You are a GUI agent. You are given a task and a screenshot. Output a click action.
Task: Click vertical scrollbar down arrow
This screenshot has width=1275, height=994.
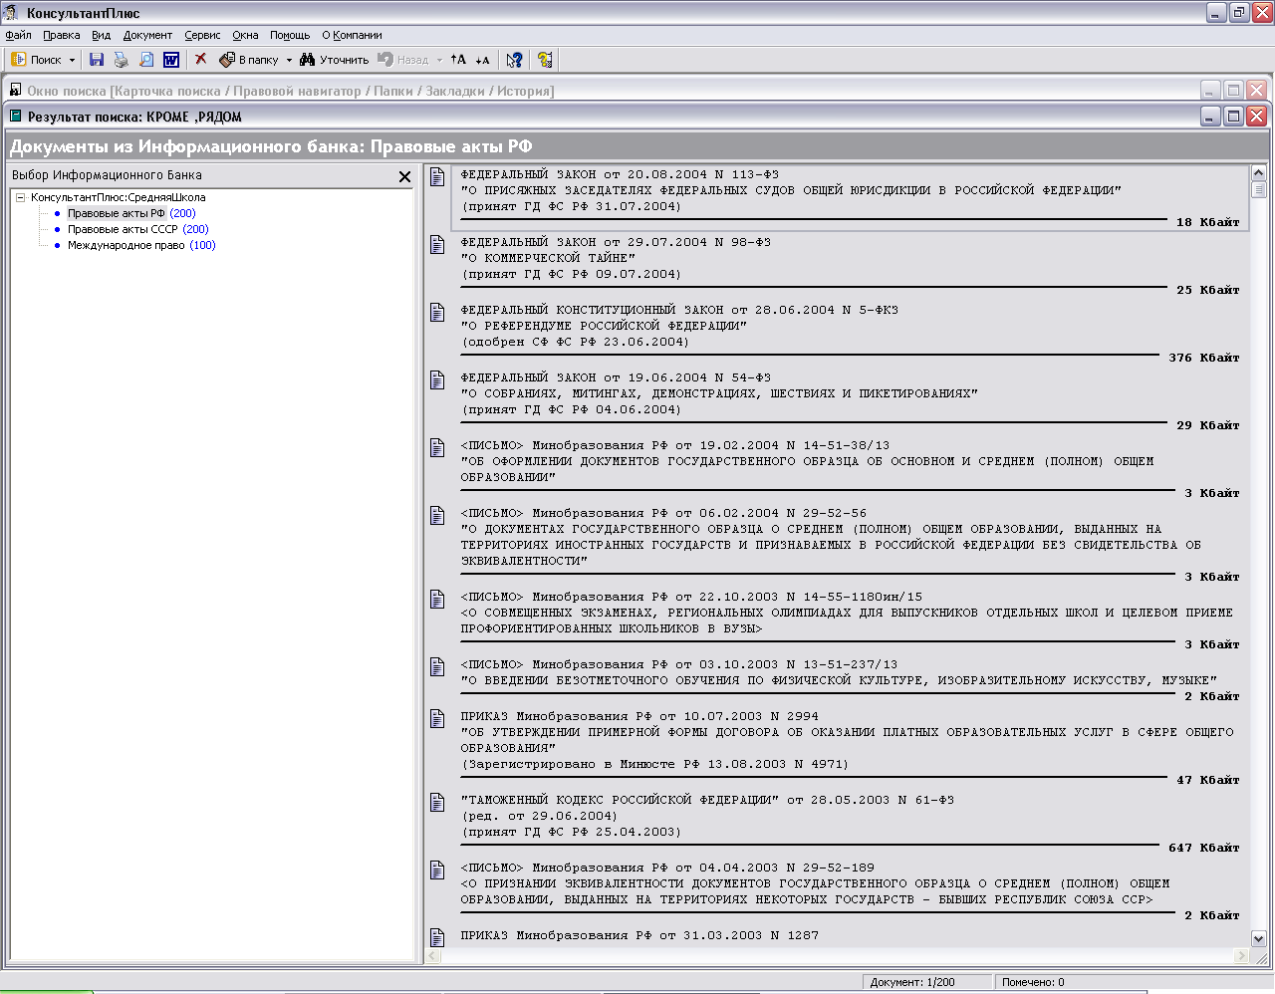pos(1258,938)
